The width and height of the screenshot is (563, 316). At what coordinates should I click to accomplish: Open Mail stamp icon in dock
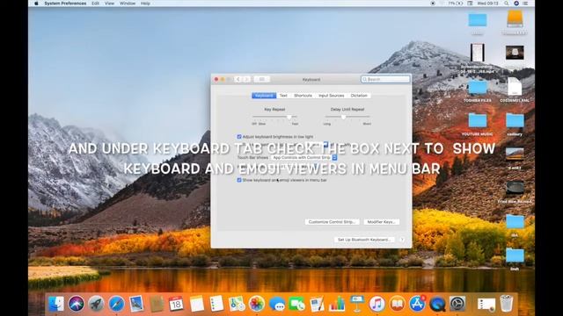click(x=136, y=304)
